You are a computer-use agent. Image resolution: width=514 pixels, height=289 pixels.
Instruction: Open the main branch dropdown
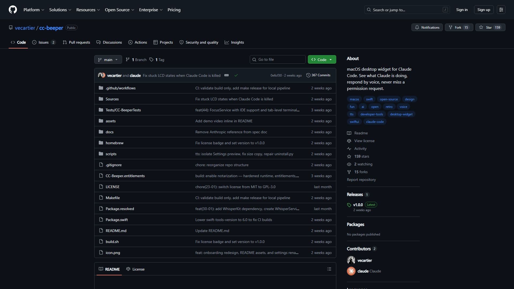tap(108, 59)
